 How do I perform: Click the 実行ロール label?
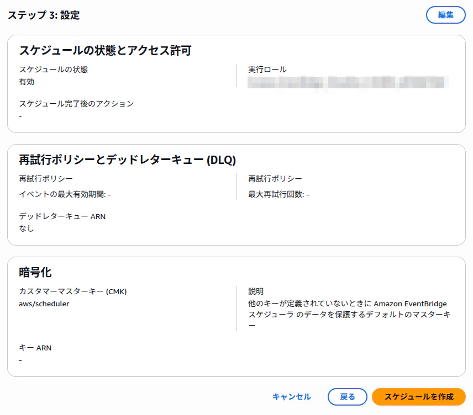[267, 70]
